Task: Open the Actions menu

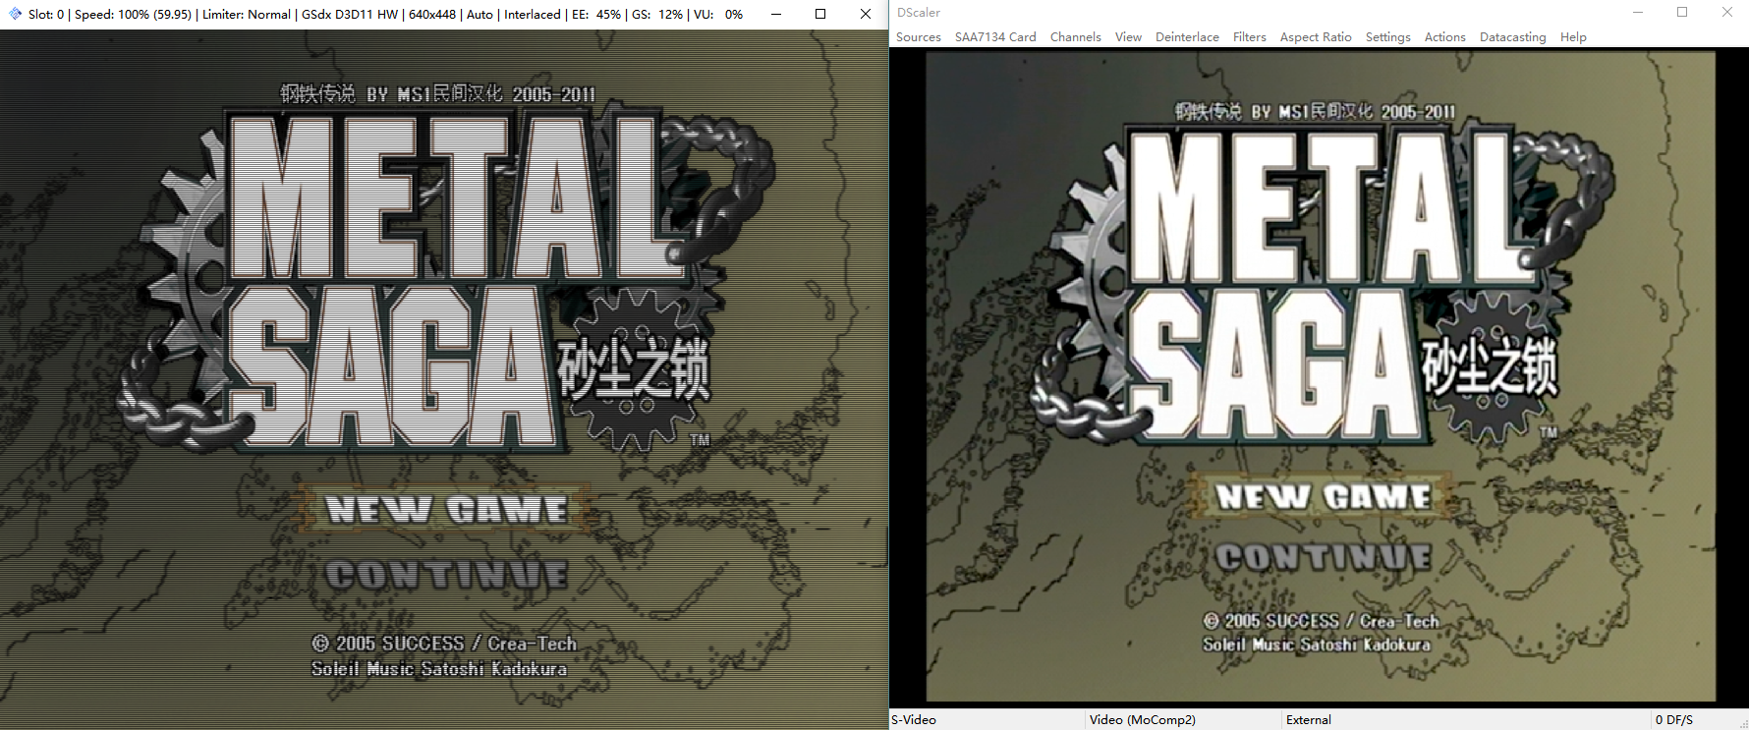Action: [x=1444, y=37]
